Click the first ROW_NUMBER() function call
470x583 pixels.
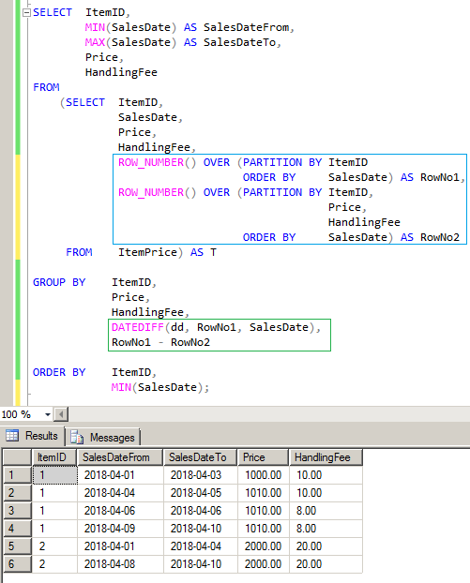click(157, 162)
